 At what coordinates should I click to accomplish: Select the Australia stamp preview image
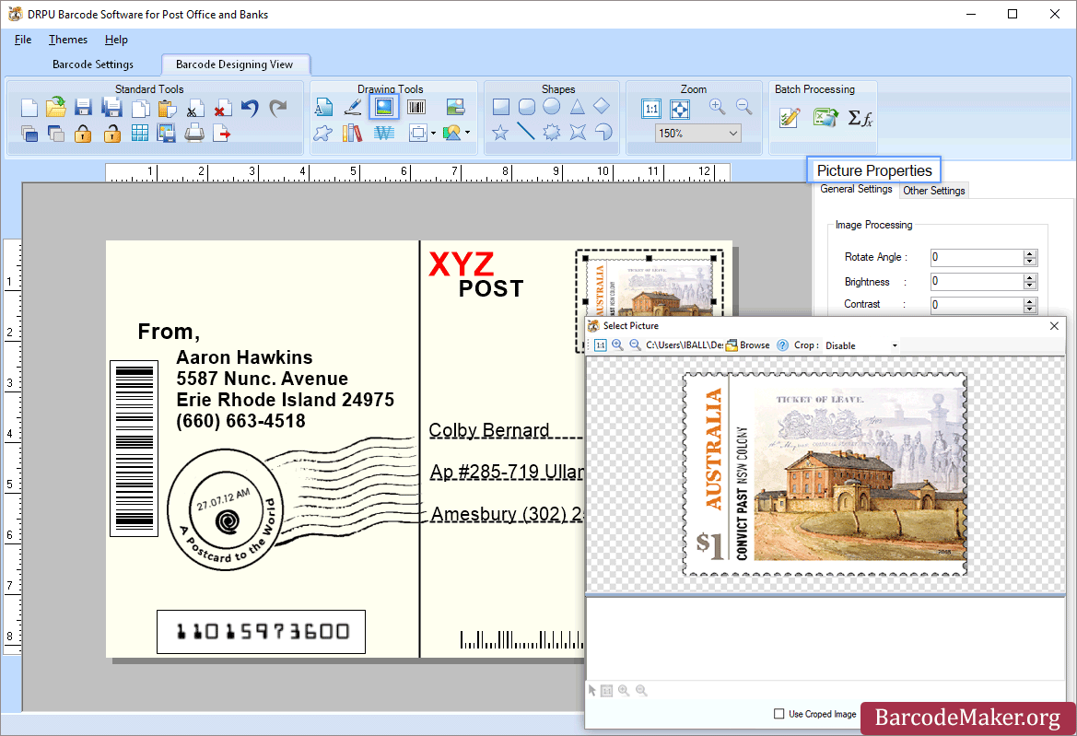coord(825,474)
